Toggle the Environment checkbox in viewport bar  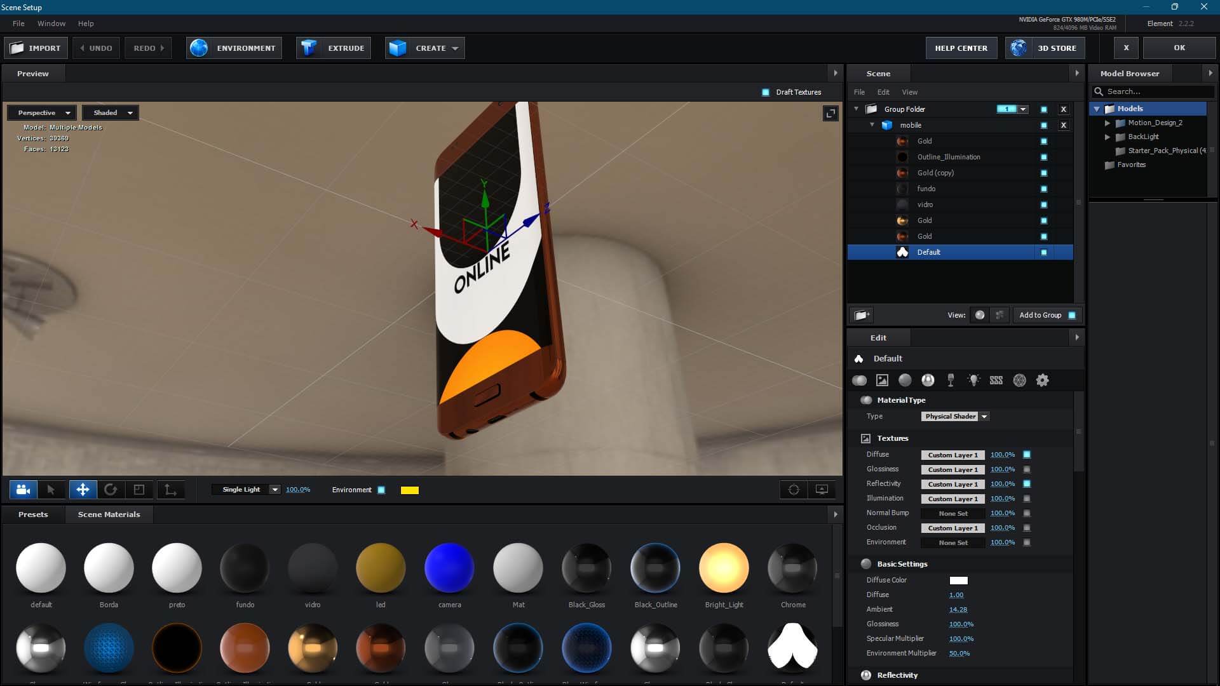pos(381,490)
